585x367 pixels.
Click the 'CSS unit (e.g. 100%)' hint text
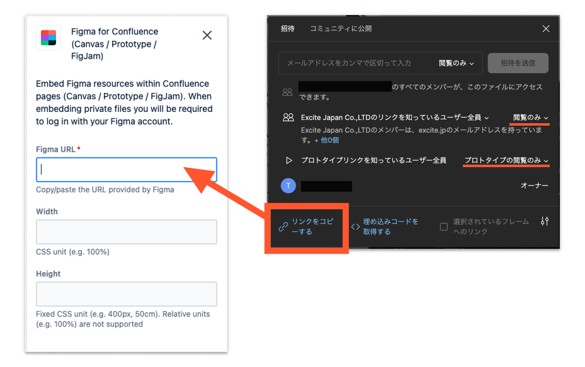pyautogui.click(x=73, y=252)
